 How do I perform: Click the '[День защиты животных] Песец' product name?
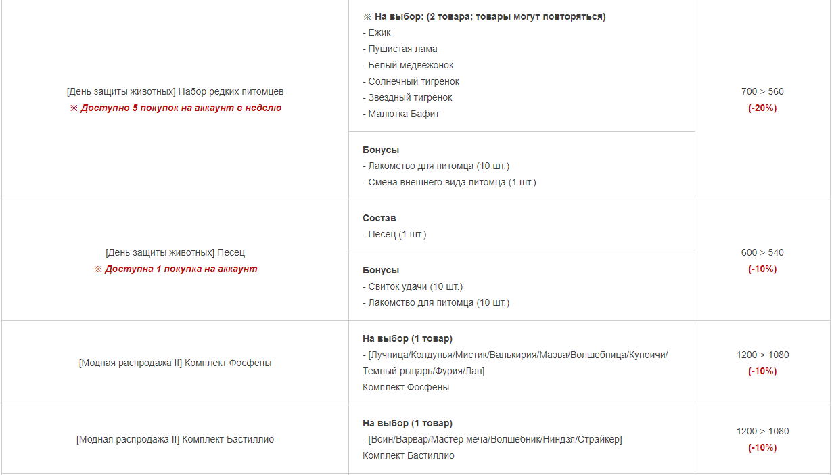pos(175,252)
